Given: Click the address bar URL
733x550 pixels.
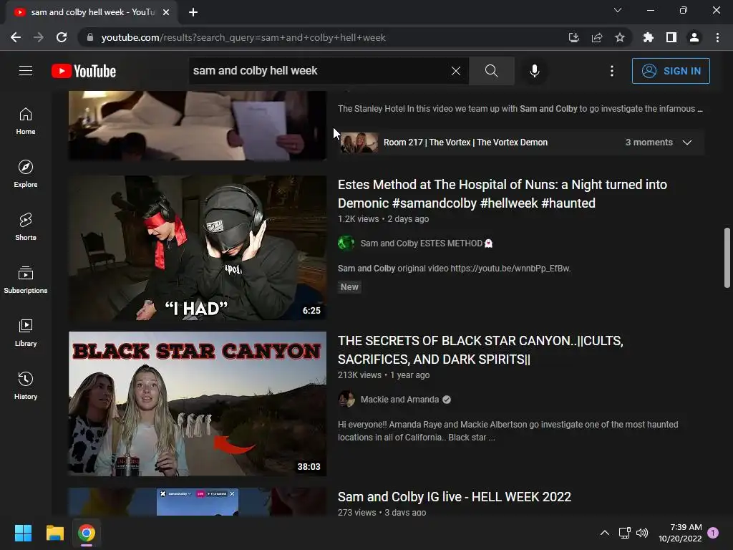Looking at the screenshot, I should pos(243,37).
